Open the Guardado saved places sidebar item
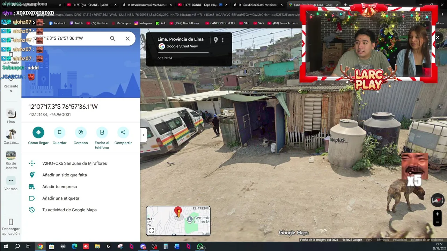447x251 pixels. click(11, 58)
